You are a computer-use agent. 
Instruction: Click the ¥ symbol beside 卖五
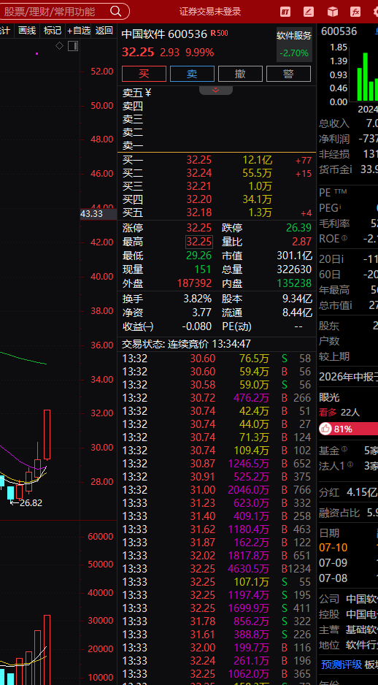pos(148,93)
